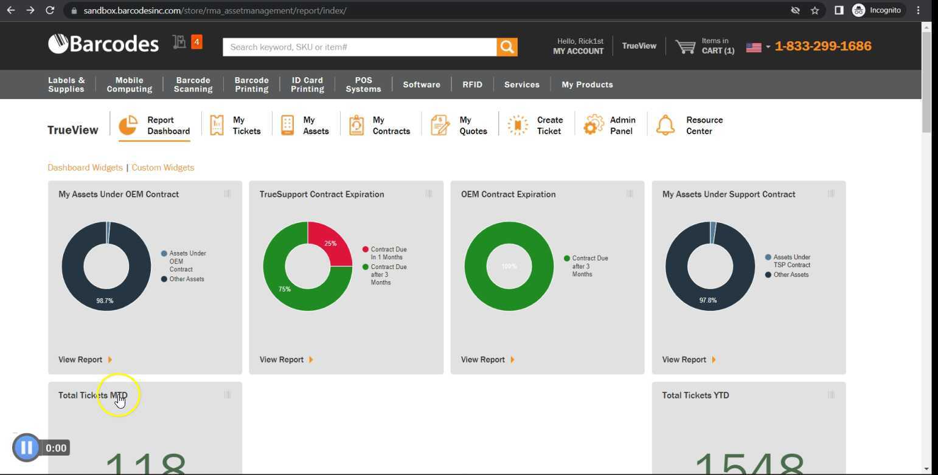Screen dimensions: 938x475
Task: Expand View Report arrow under TrueSupport Contract Expiration
Action: point(311,360)
